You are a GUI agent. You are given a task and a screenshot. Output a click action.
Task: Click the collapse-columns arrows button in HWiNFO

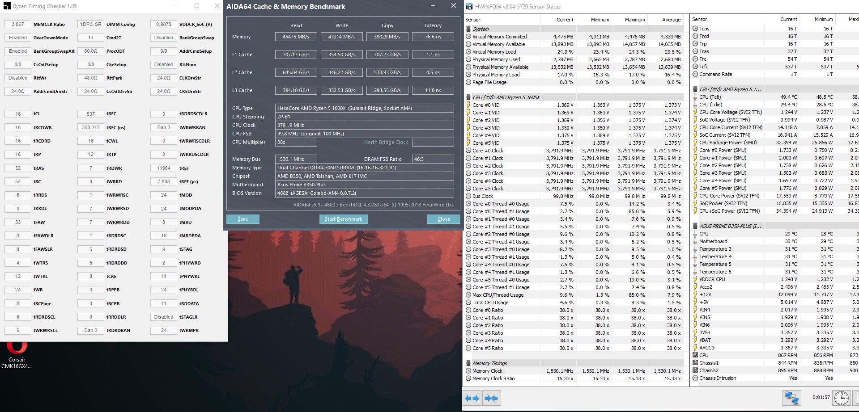[491, 398]
